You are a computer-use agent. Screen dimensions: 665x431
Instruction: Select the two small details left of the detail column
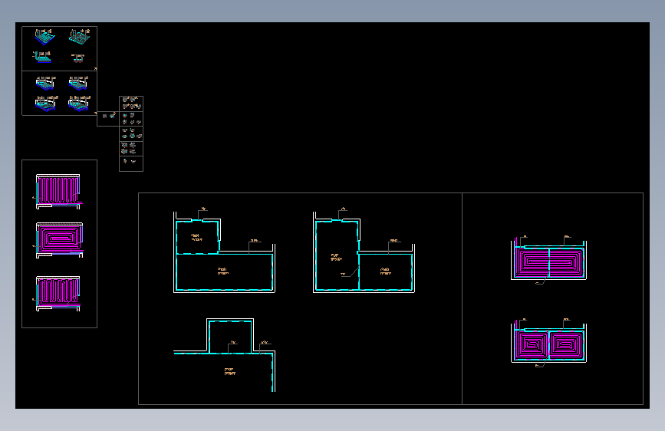(x=109, y=116)
